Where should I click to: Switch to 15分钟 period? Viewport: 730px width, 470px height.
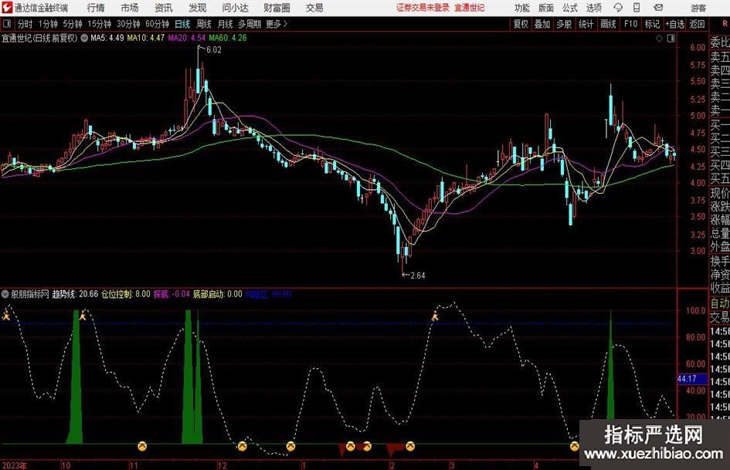coord(99,24)
